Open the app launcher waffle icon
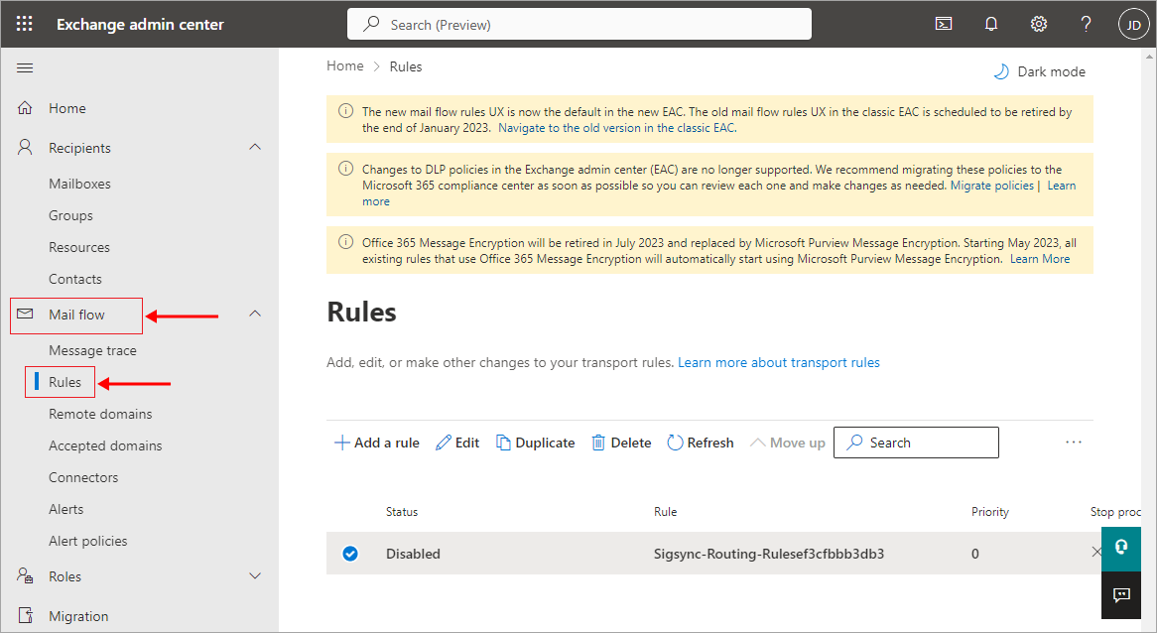This screenshot has width=1157, height=633. point(25,25)
